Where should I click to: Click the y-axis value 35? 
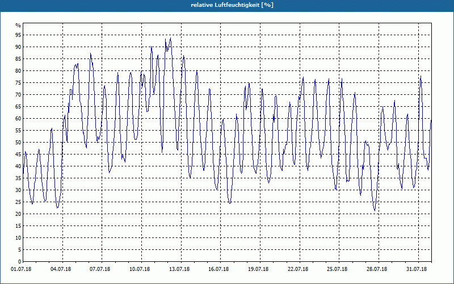point(18,178)
